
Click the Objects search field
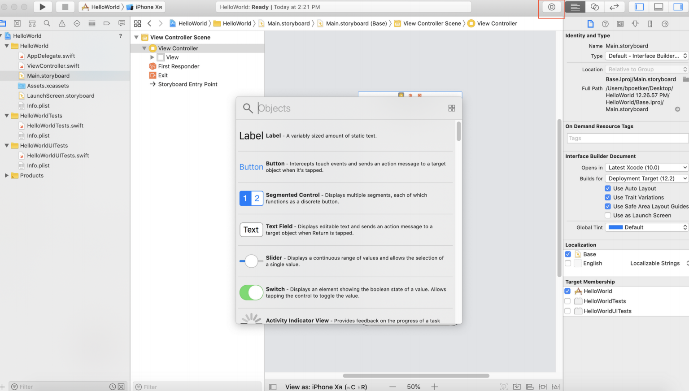point(350,108)
